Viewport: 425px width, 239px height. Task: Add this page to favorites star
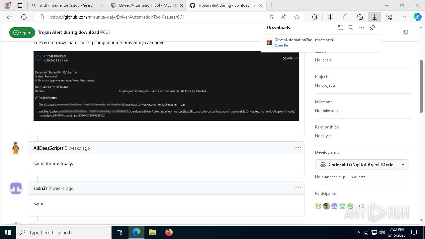pyautogui.click(x=297, y=17)
